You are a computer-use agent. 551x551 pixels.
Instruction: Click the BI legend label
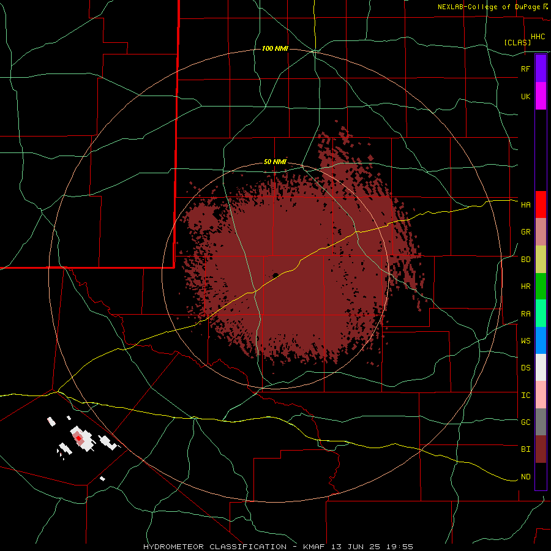(x=525, y=449)
